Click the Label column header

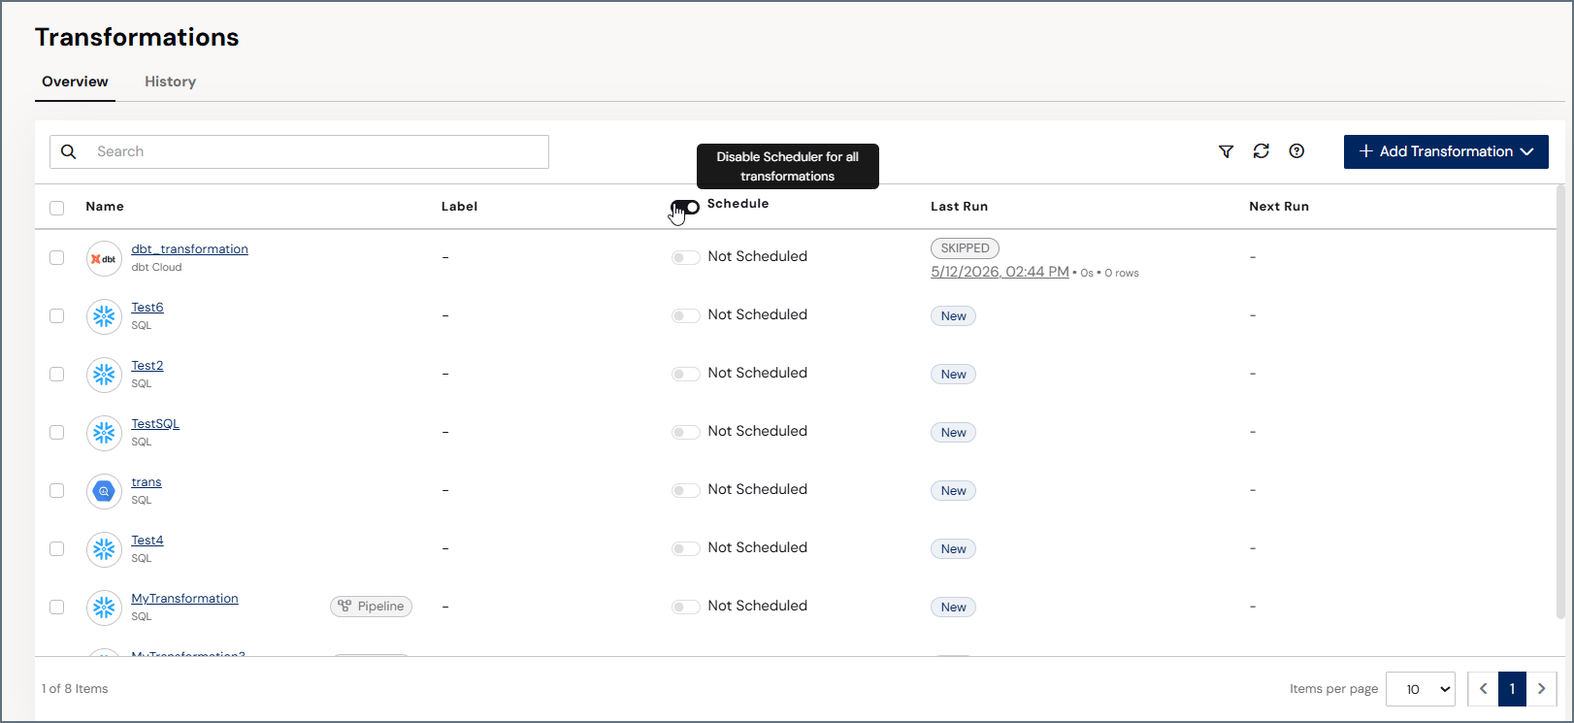459,207
